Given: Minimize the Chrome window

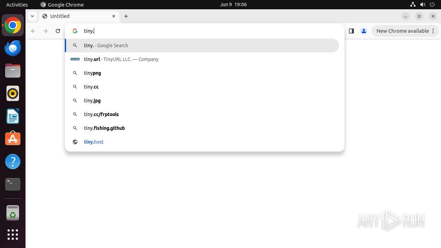Looking at the screenshot, I should 406,16.
